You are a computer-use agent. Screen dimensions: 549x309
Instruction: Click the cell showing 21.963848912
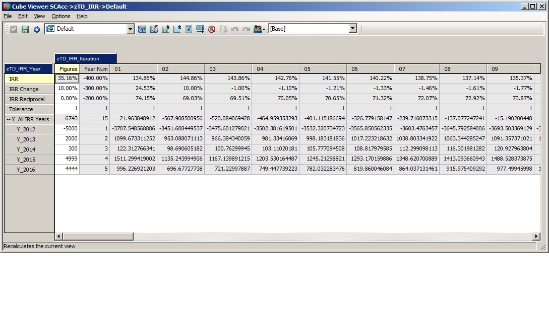point(134,119)
